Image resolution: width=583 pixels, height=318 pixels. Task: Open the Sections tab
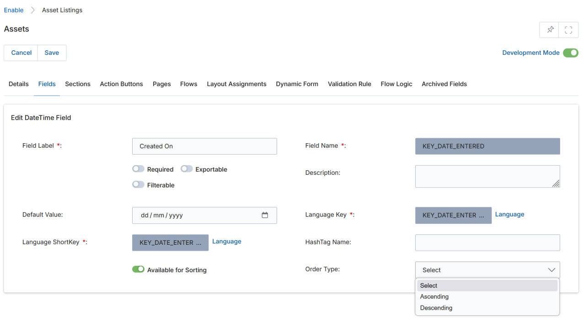pos(78,84)
